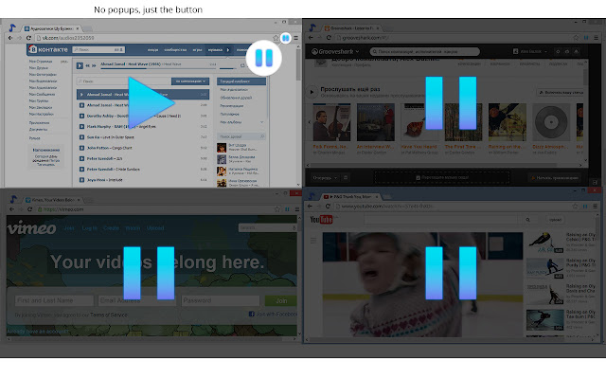Open An Interview W... album cover
Viewport: 606px width, 379px height.
tap(376, 122)
